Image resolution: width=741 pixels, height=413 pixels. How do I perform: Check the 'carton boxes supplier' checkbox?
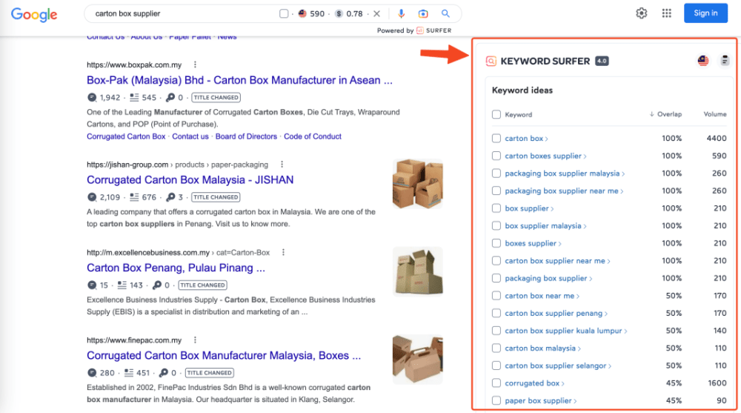click(496, 156)
